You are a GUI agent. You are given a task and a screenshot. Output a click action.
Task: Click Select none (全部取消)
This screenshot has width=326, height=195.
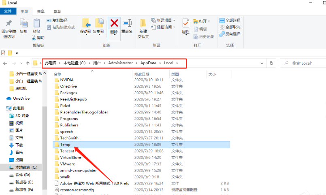tap(230, 27)
